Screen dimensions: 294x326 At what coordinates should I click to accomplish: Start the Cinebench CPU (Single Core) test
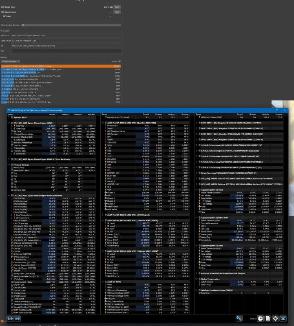point(117,12)
